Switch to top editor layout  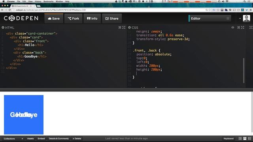245,138
